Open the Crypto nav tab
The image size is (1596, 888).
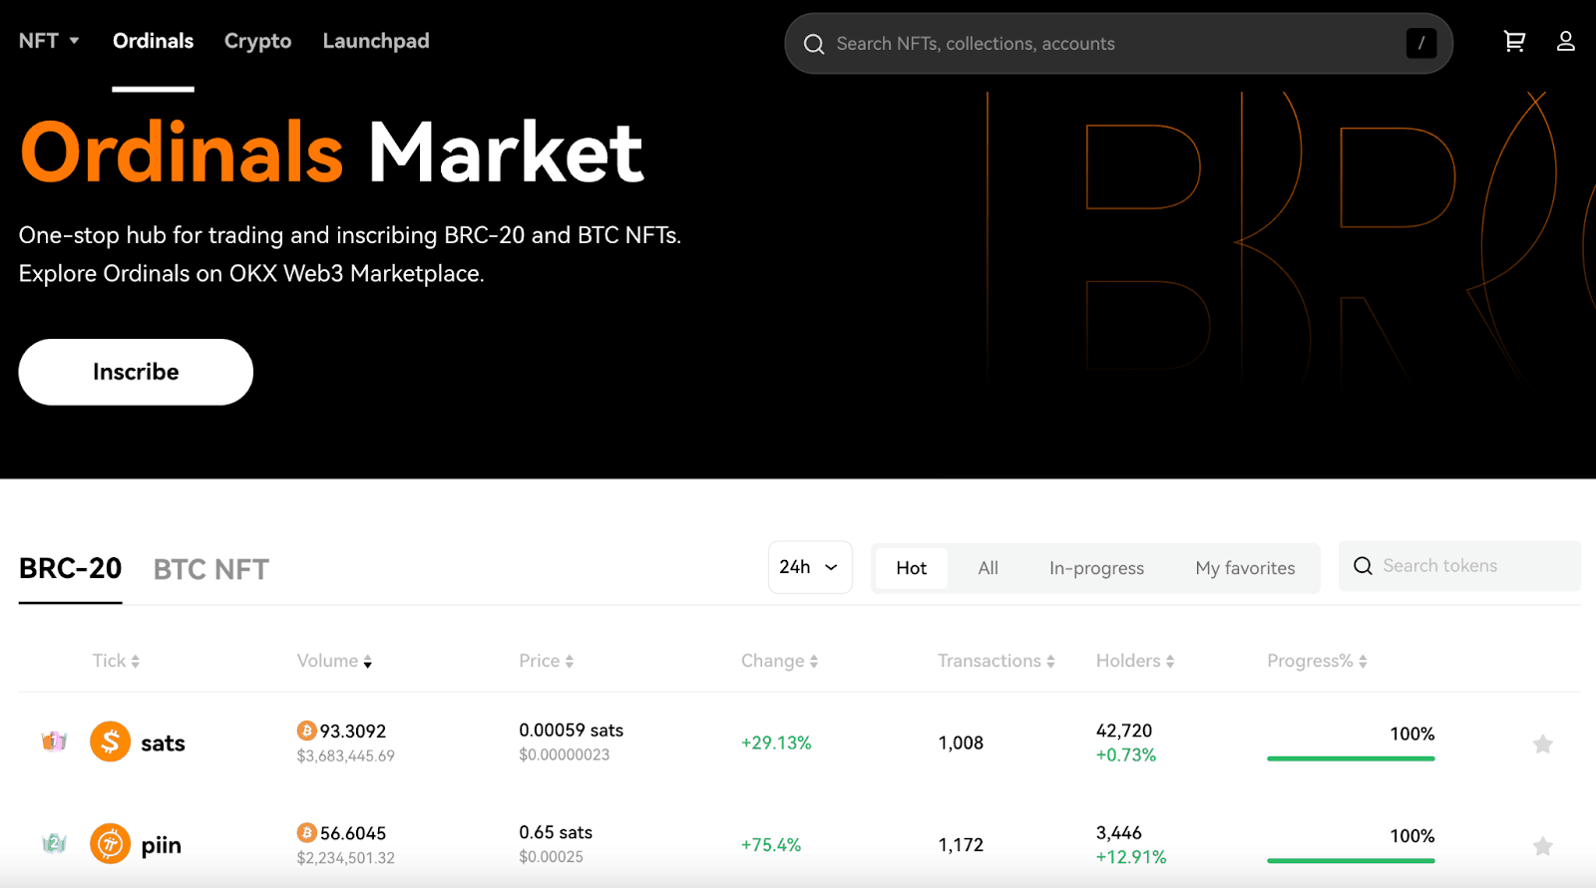[257, 41]
